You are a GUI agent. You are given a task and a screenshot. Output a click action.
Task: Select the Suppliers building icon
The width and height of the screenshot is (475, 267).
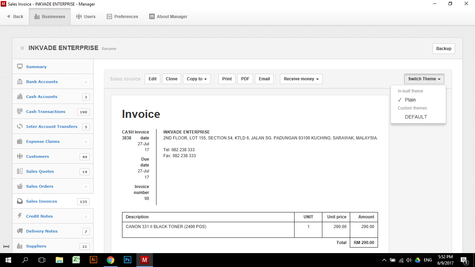20,246
